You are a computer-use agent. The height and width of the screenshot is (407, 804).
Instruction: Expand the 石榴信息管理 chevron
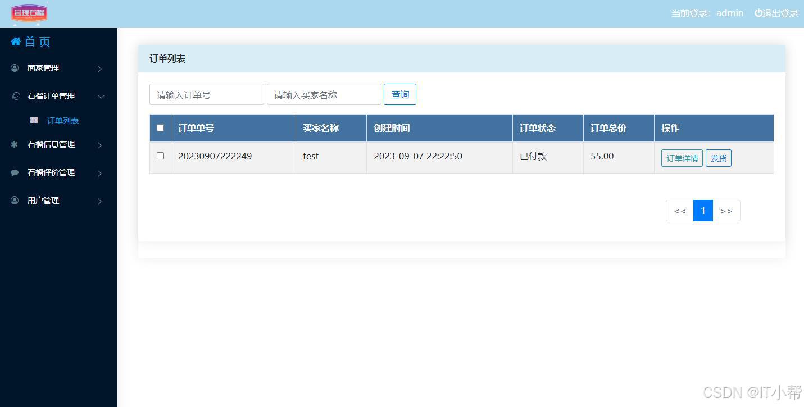point(100,145)
